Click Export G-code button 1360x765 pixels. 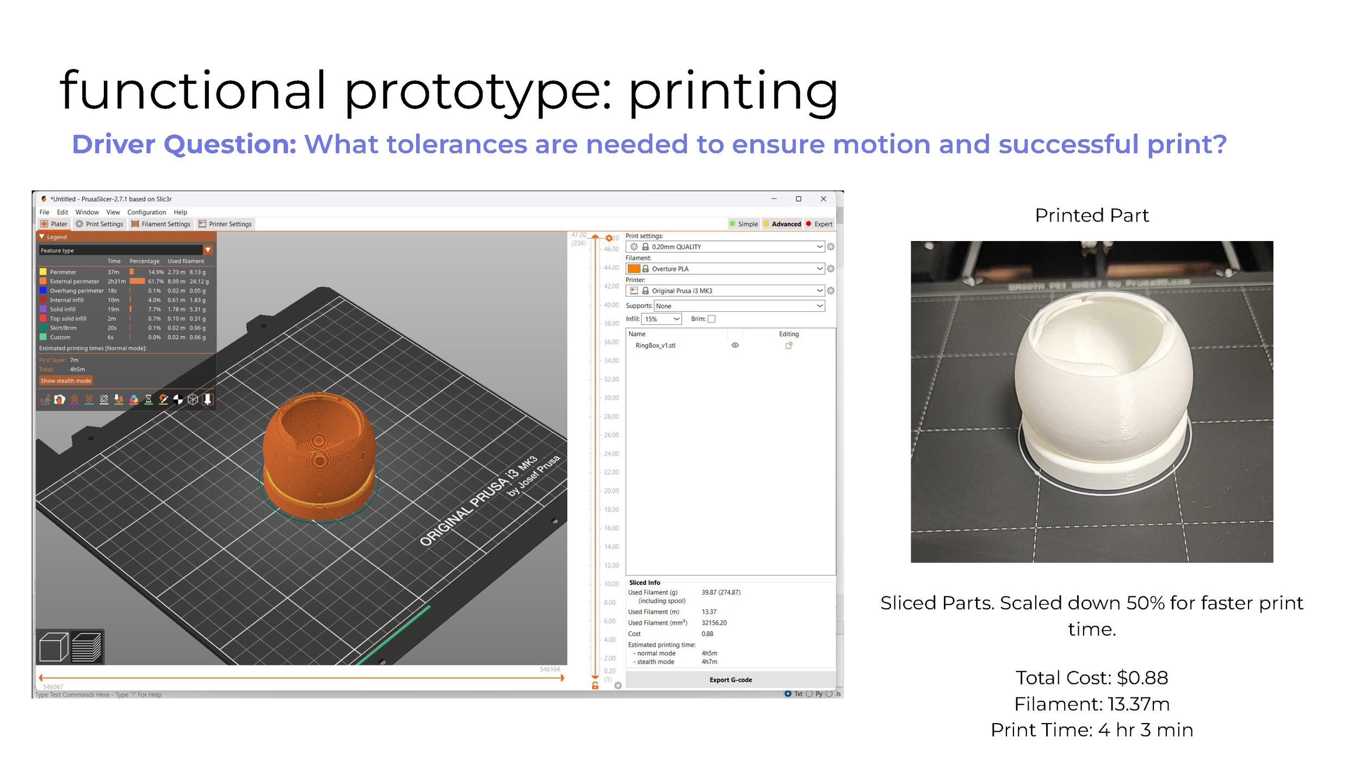tap(730, 680)
